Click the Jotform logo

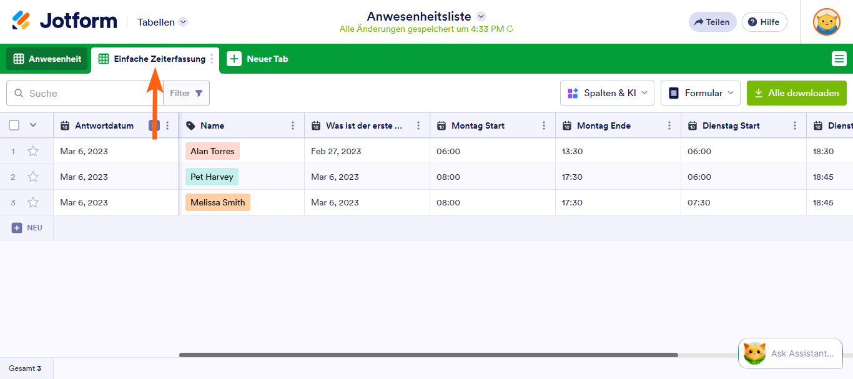(64, 21)
